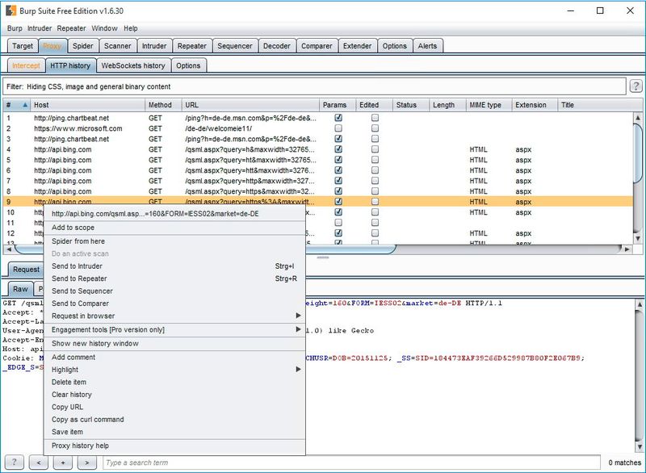Switch to the Scanner tab
Image resolution: width=646 pixels, height=473 pixels.
(x=117, y=46)
